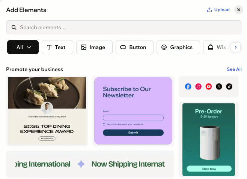Select the Pre-Order product banner thumbnail

click(209, 139)
